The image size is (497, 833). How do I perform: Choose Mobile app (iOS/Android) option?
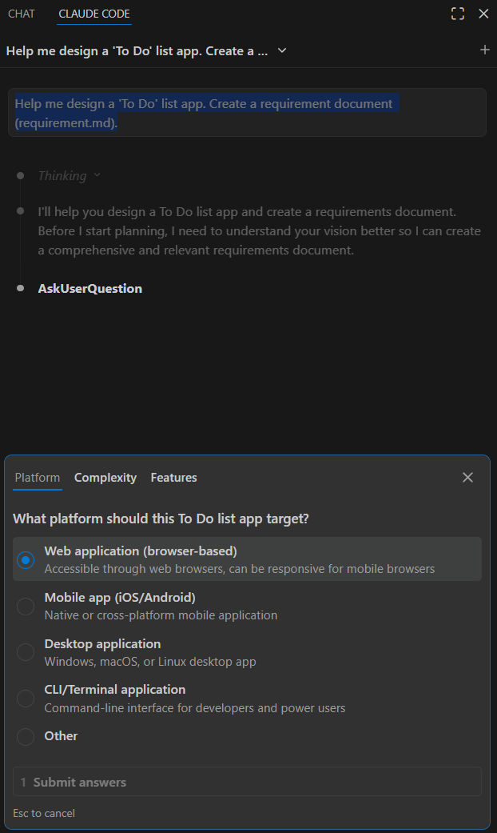(26, 607)
